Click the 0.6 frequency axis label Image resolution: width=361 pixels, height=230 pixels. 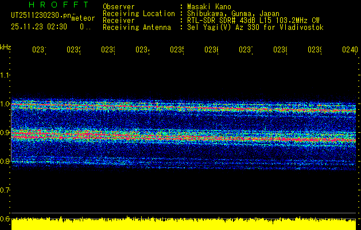(x=5, y=218)
